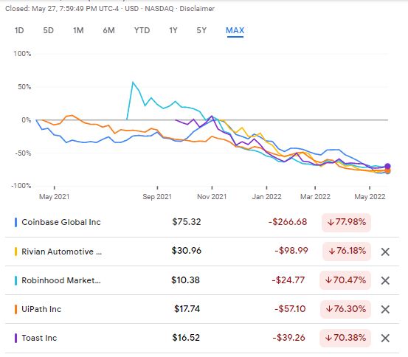Click Robinhood 70.47% change badge
The width and height of the screenshot is (408, 357).
pos(345,280)
